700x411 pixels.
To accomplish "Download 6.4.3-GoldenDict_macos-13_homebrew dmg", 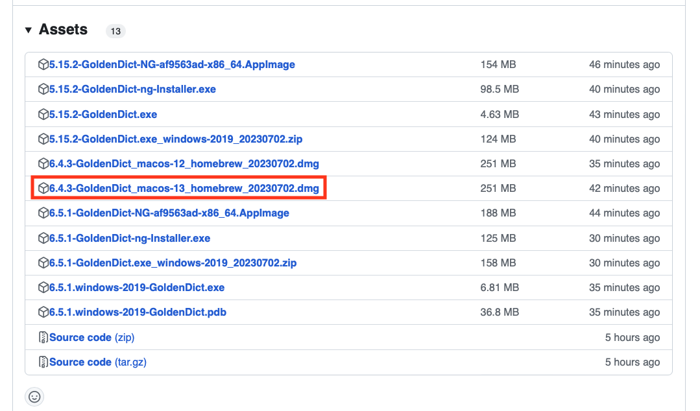I will click(184, 188).
